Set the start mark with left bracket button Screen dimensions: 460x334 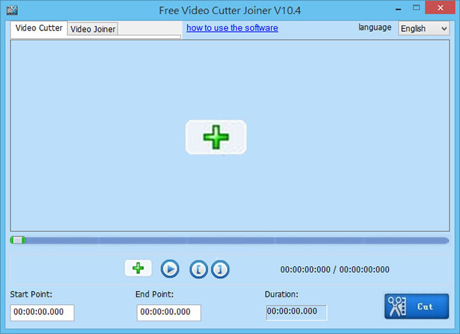(x=199, y=269)
